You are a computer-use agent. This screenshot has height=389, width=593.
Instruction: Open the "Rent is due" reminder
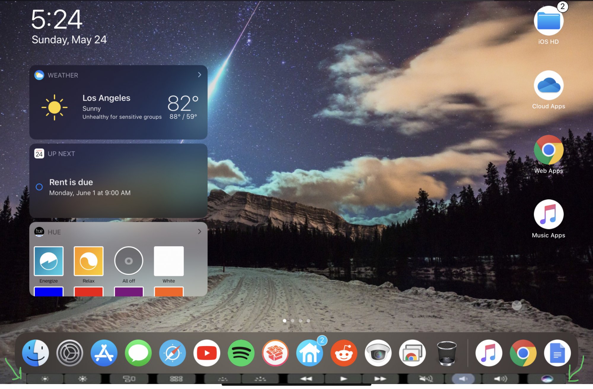click(71, 182)
